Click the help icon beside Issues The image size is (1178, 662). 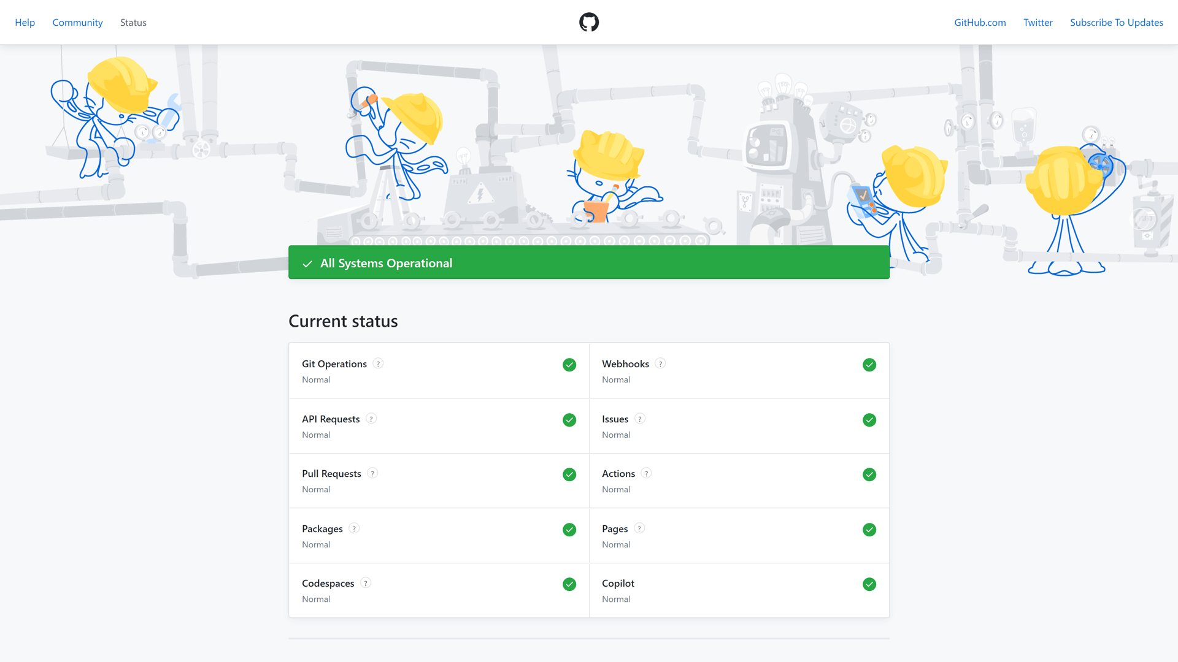tap(640, 419)
